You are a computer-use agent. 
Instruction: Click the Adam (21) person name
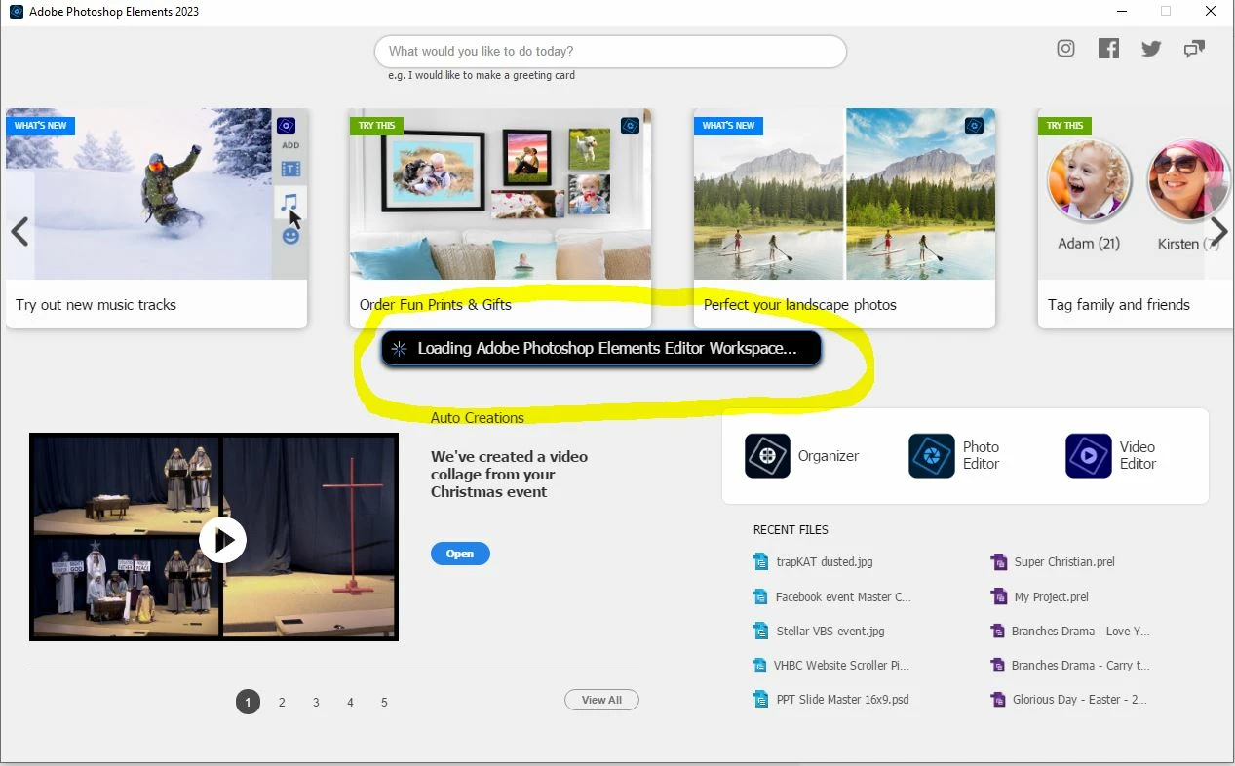pos(1089,244)
